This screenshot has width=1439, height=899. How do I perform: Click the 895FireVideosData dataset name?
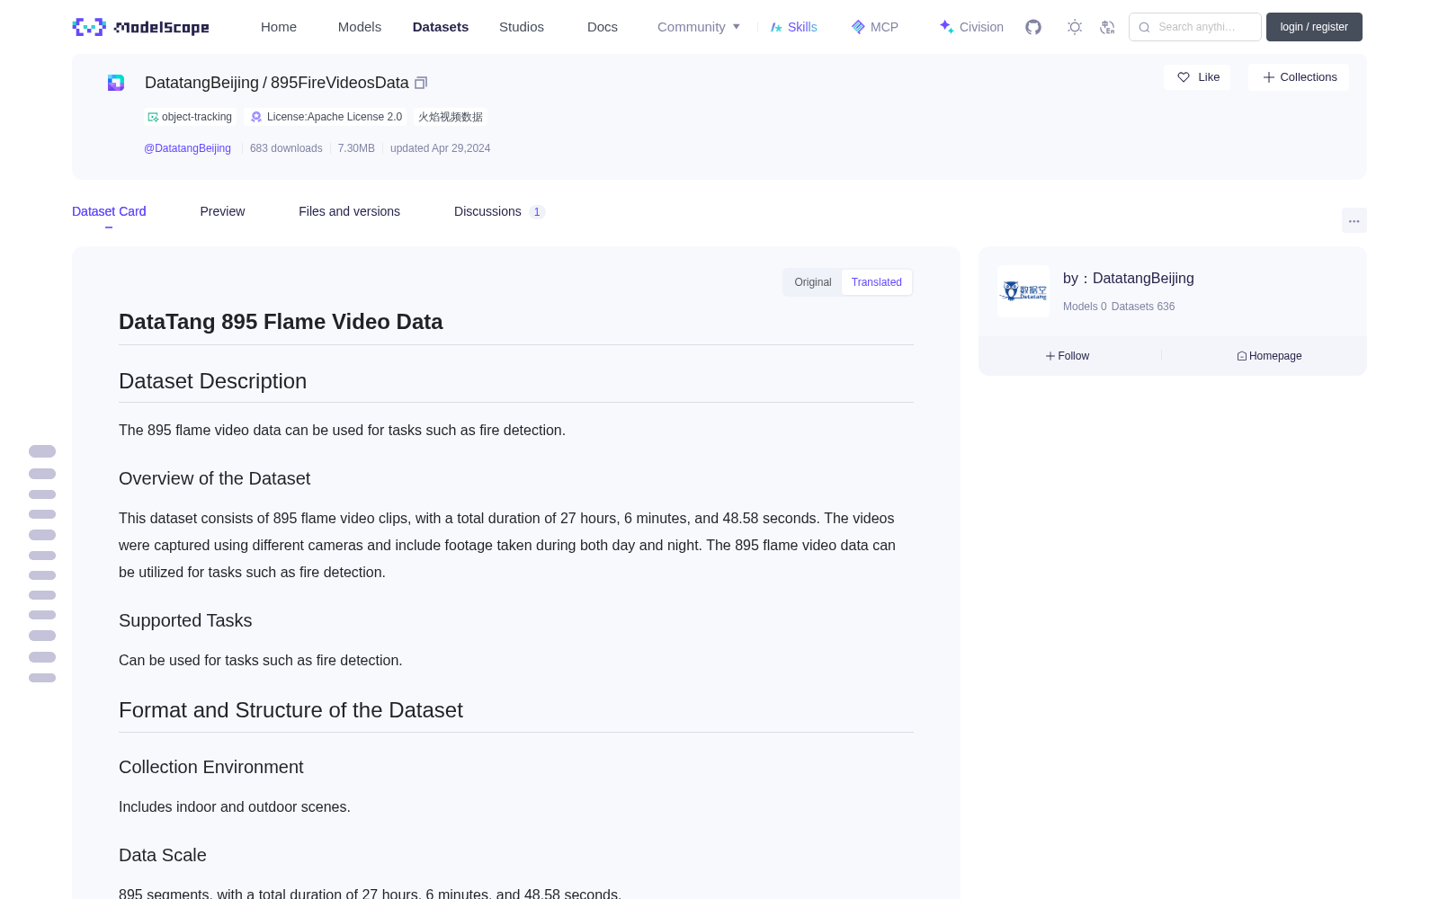point(340,83)
